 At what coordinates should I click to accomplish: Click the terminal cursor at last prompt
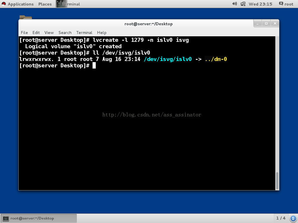(x=94, y=66)
